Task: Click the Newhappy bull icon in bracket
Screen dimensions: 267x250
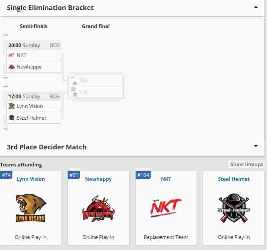Action: click(x=11, y=67)
